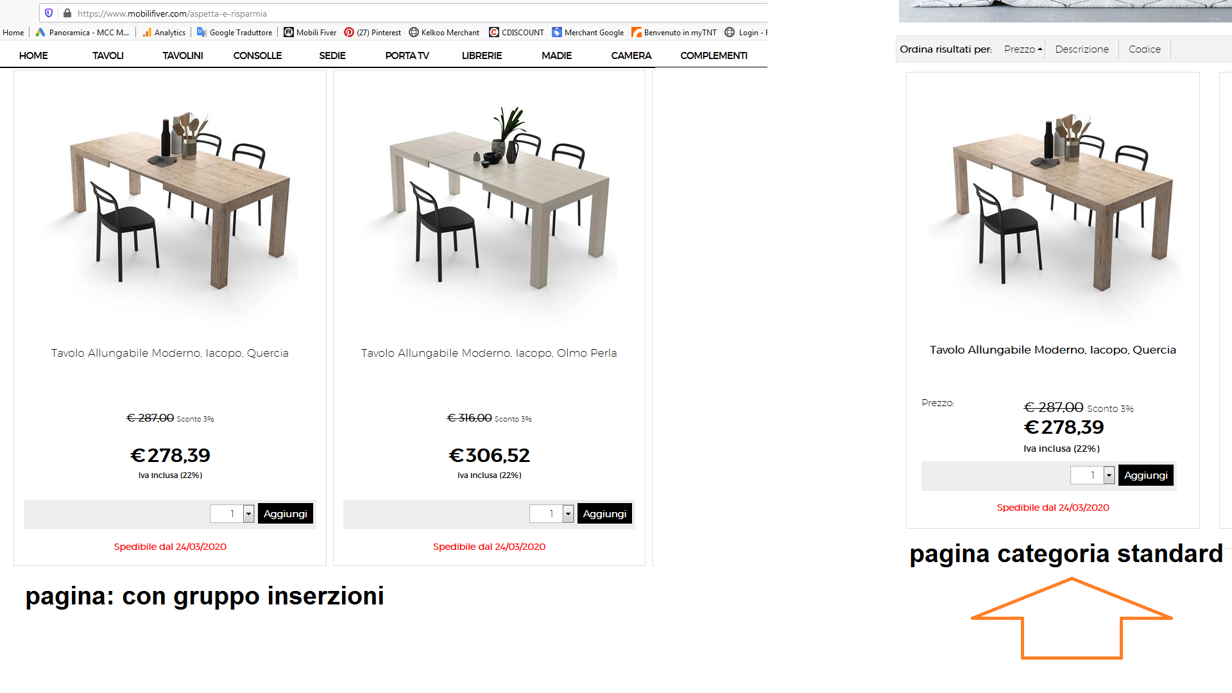Expand quantity dropdown for Olmo Perla table
Image resolution: width=1232 pixels, height=693 pixels.
click(x=568, y=514)
